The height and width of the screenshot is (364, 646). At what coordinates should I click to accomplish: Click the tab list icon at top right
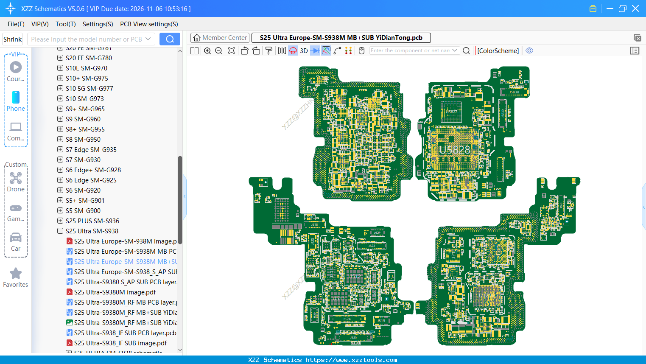[x=637, y=38]
